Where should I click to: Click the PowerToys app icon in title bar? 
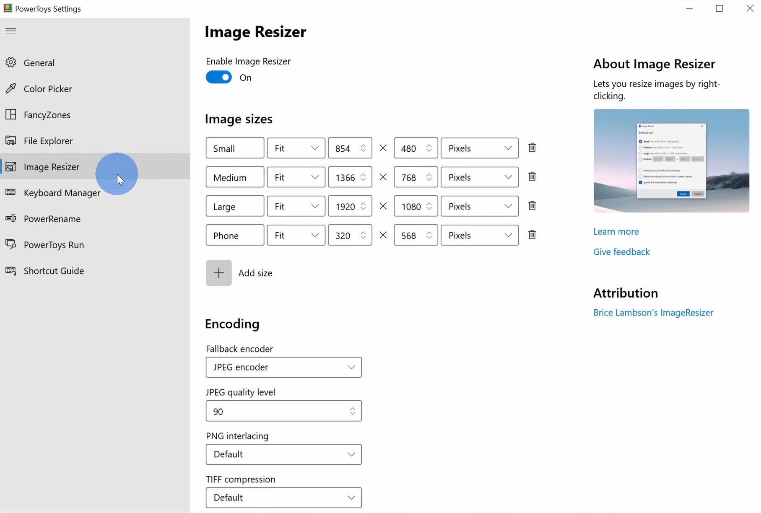8,8
